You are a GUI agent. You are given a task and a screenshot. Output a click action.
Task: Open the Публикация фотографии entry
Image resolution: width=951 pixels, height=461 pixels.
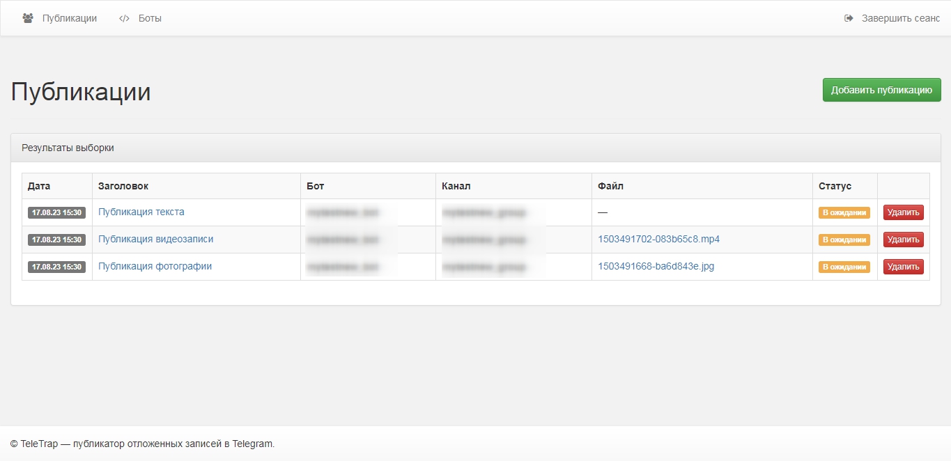point(155,266)
